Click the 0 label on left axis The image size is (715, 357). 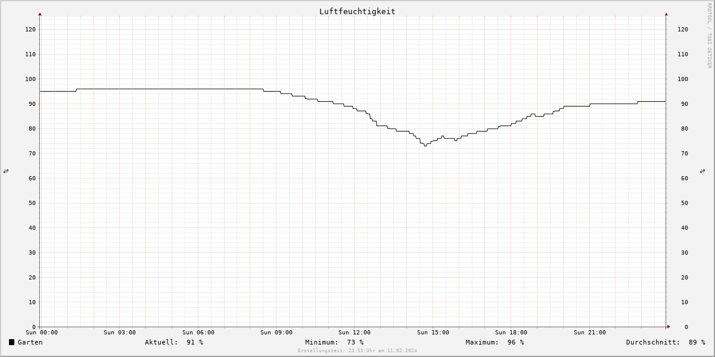34,327
